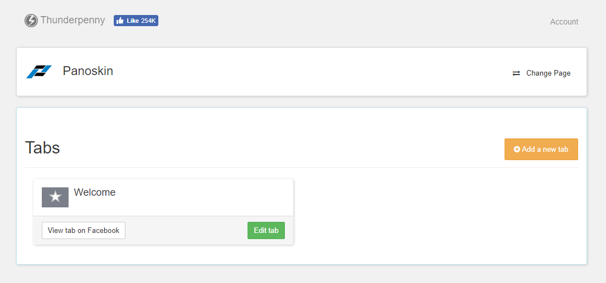Click the gray footer bar of the Welcome card
This screenshot has width=606, height=283.
[186, 231]
